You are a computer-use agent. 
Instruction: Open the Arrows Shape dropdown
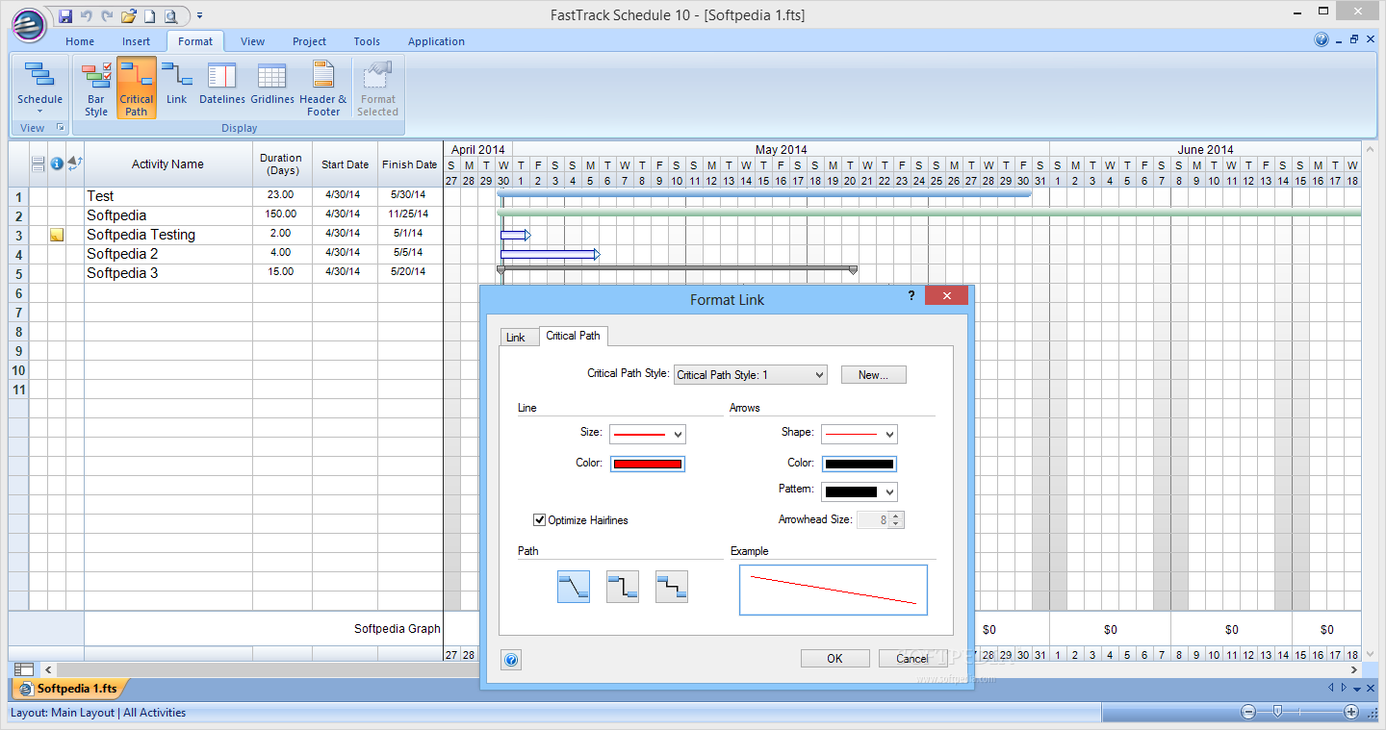tap(859, 434)
